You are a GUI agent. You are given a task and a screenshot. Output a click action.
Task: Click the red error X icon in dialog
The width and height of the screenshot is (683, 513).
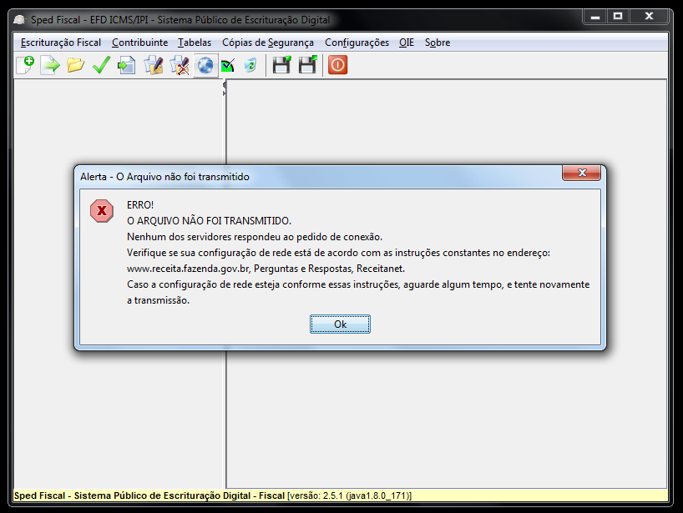click(x=102, y=211)
